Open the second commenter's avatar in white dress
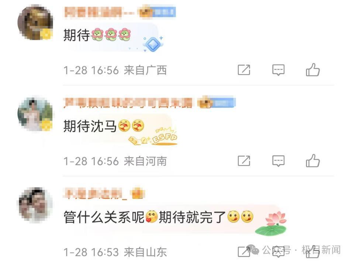 (x=35, y=114)
